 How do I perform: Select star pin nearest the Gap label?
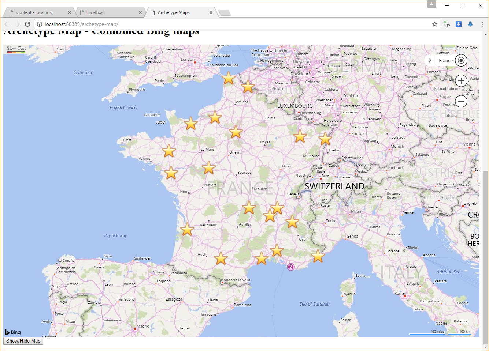292,222
